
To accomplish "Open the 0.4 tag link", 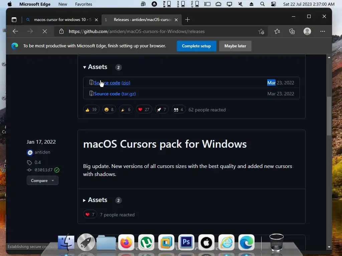I will coord(37,162).
